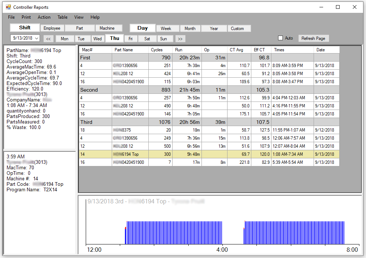Click the 4:00 marker on timeline chart
This screenshot has height=258, width=366.
click(x=222, y=250)
